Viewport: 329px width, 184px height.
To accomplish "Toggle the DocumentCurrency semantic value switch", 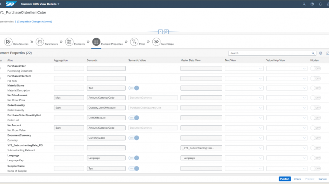I will point(134,138).
